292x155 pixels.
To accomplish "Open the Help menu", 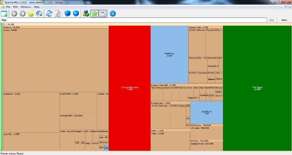I will click(36, 7).
